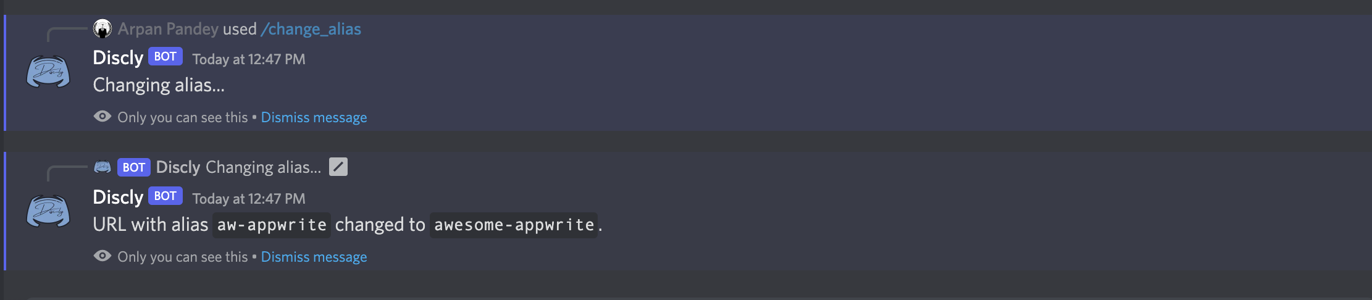Click the awesome-appwrite code snippet

[514, 225]
